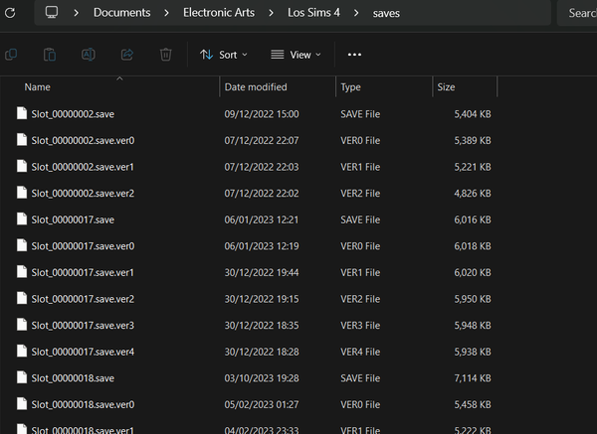Select file Slot_00000017.save.ver2
597x434 pixels.
[x=83, y=299]
